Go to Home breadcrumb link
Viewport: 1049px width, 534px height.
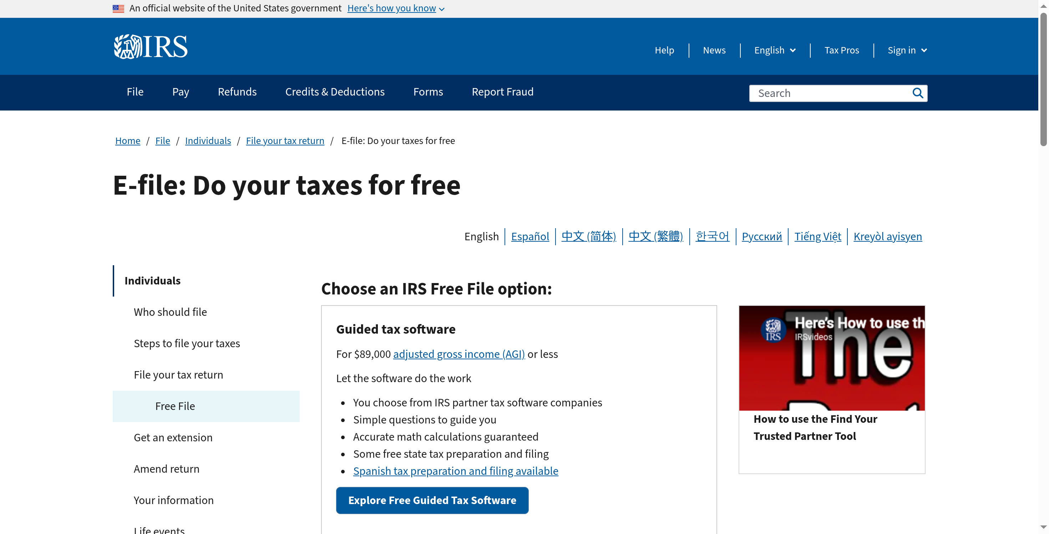[127, 141]
